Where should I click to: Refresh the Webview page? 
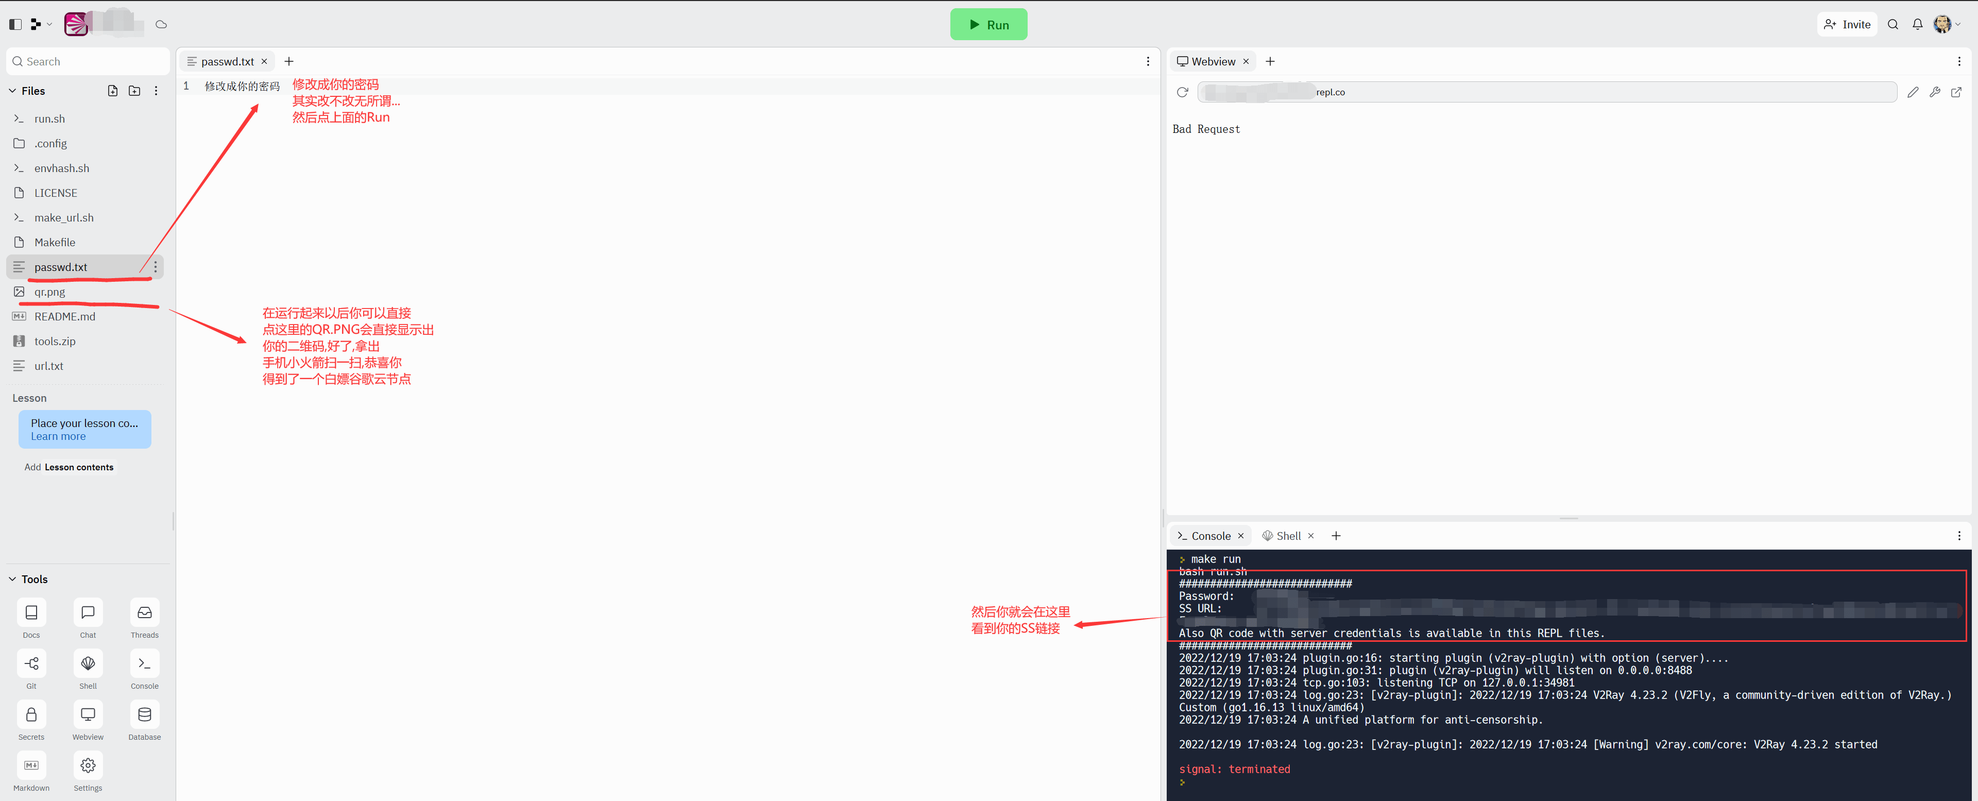coord(1183,92)
